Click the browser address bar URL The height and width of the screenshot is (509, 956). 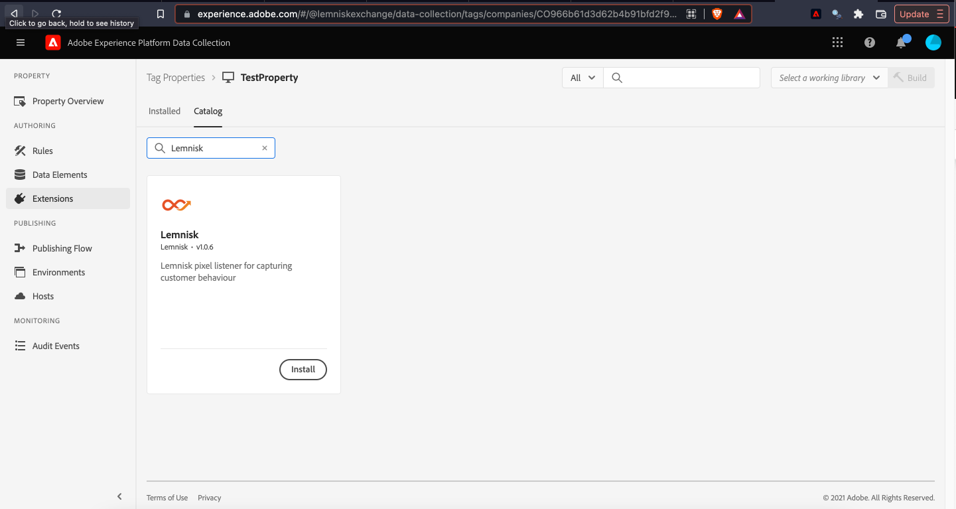437,14
